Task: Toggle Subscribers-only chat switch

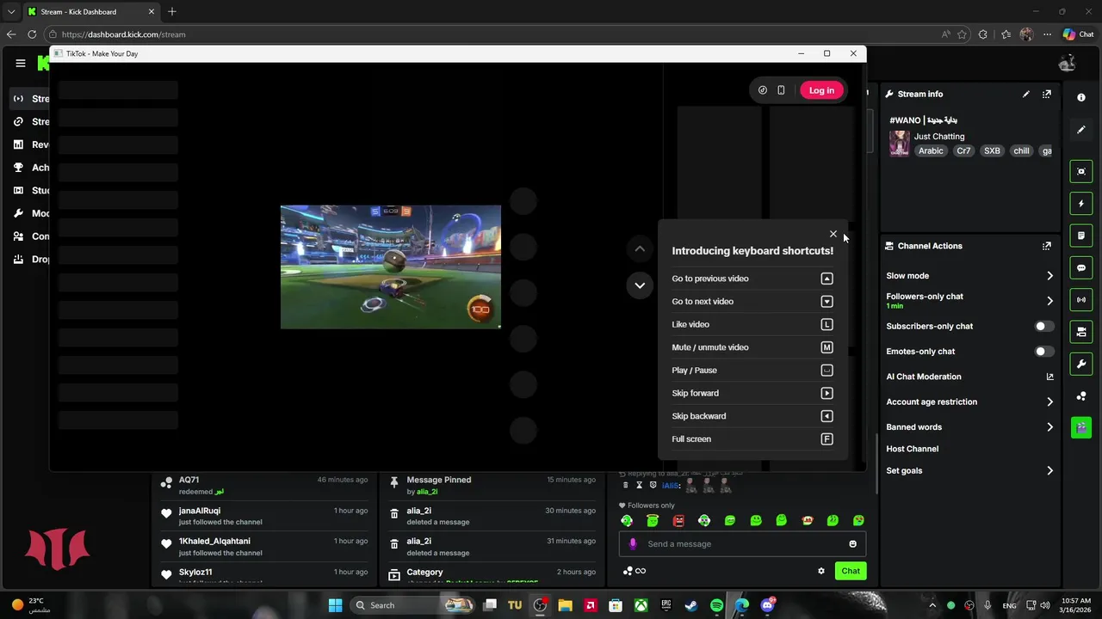Action: click(1043, 327)
